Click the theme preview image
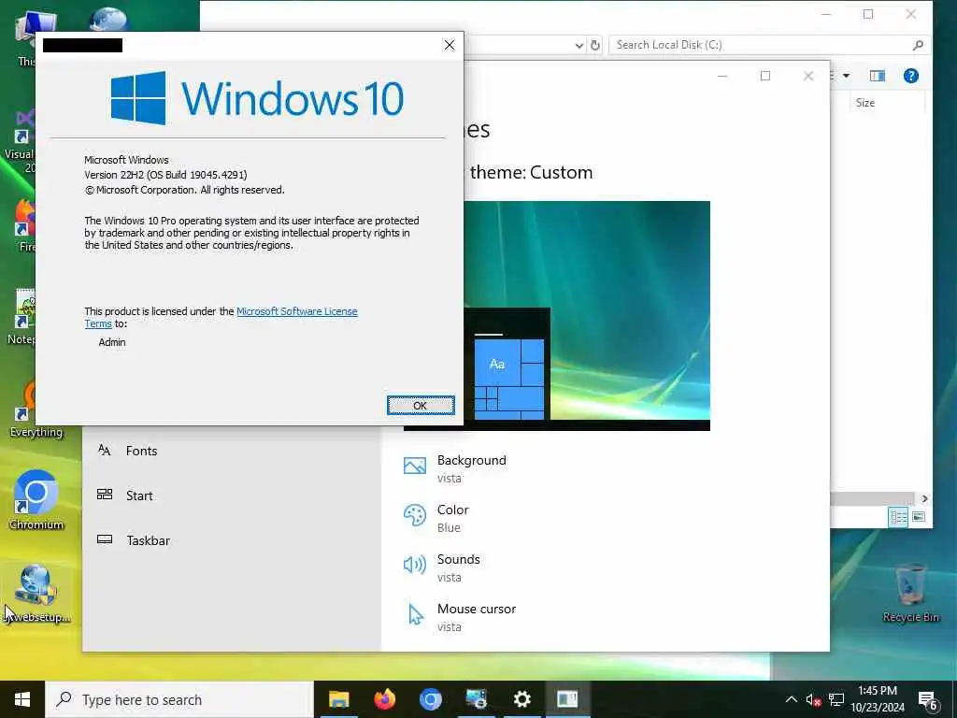 [x=587, y=316]
